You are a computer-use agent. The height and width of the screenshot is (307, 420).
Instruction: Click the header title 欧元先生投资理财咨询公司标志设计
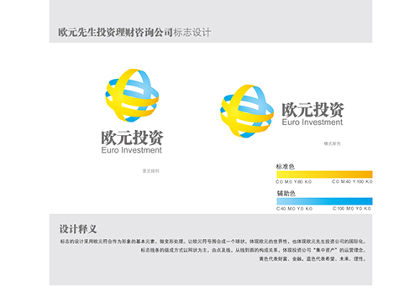click(x=134, y=33)
